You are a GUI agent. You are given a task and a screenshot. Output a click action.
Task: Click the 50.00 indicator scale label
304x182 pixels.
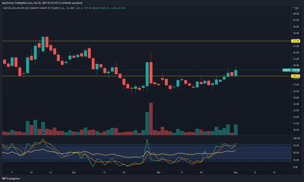tap(296, 153)
